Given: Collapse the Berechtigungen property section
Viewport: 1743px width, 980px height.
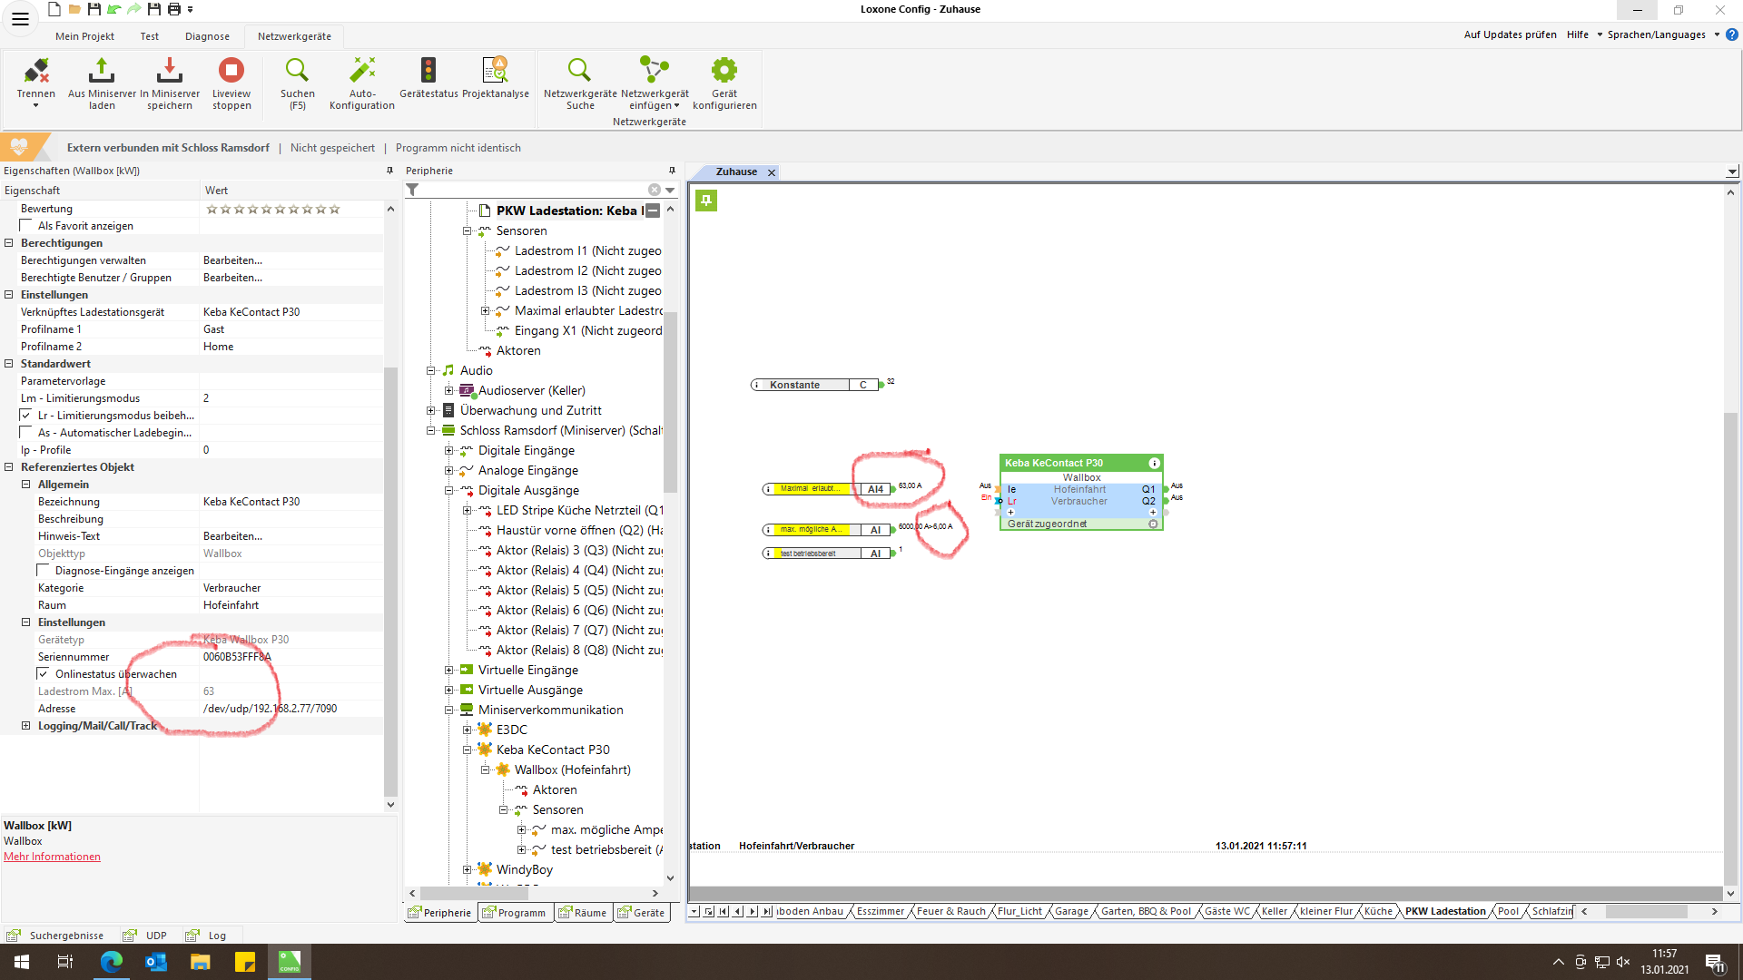Looking at the screenshot, I should click(9, 243).
